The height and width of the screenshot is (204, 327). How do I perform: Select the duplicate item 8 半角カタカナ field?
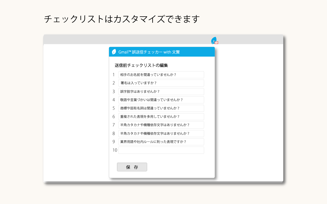click(x=161, y=133)
